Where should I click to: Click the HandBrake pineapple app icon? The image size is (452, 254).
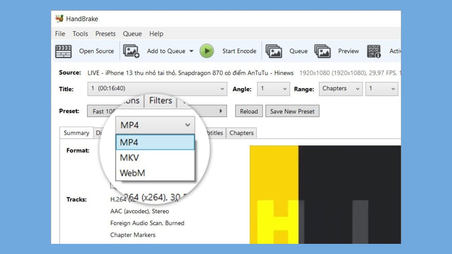coord(59,18)
